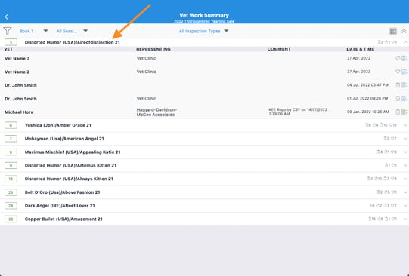Click lot number box 18
The image size is (409, 276).
11,179
